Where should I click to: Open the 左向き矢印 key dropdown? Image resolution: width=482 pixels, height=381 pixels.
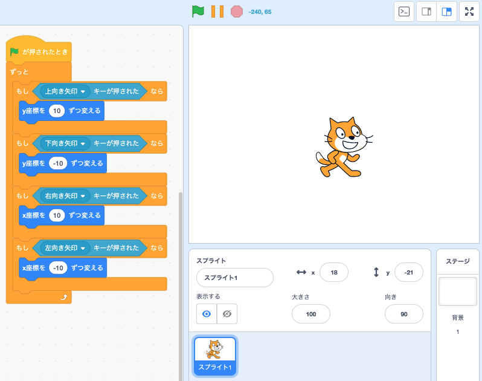tap(65, 248)
